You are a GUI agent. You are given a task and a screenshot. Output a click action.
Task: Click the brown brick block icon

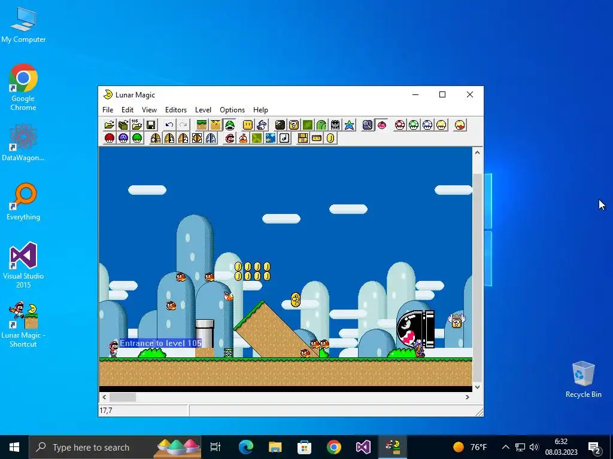point(303,138)
